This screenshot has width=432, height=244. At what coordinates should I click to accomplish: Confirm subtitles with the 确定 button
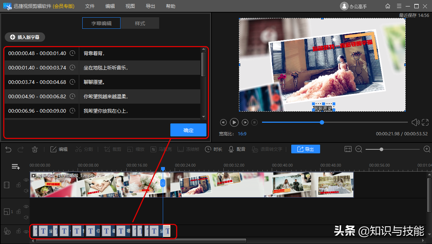pos(188,130)
